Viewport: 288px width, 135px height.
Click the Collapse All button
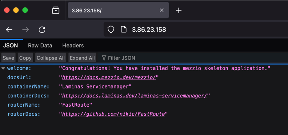pos(51,58)
